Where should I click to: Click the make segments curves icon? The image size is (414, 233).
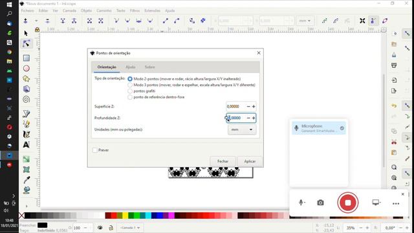(177, 21)
